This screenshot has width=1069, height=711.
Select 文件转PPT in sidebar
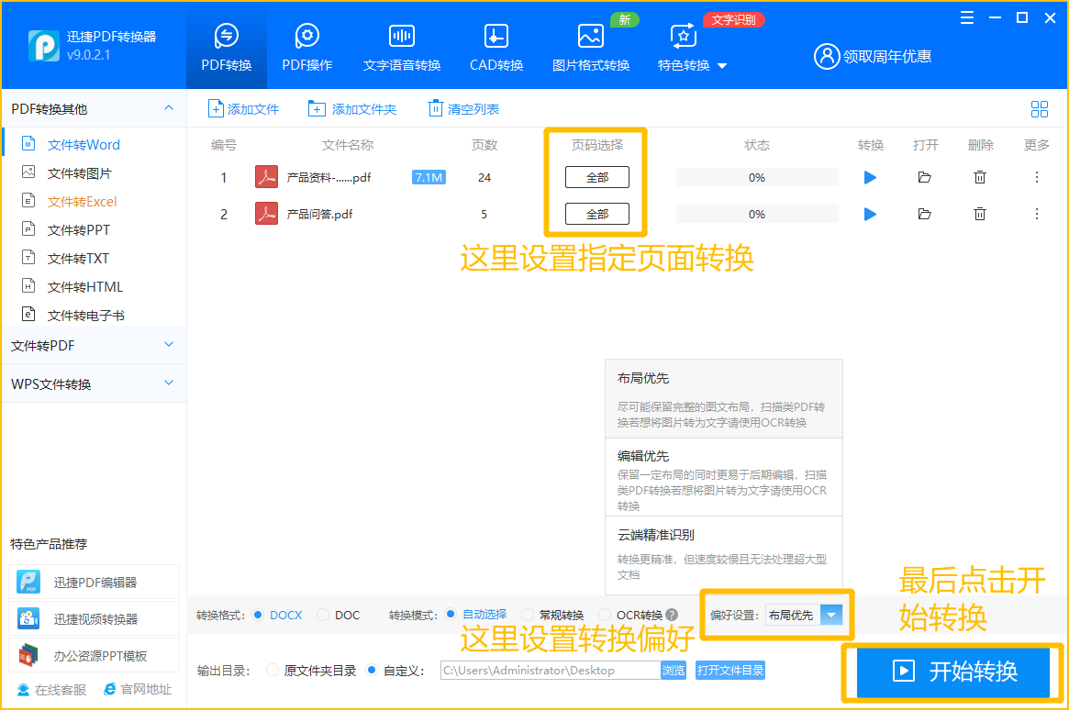click(x=78, y=230)
